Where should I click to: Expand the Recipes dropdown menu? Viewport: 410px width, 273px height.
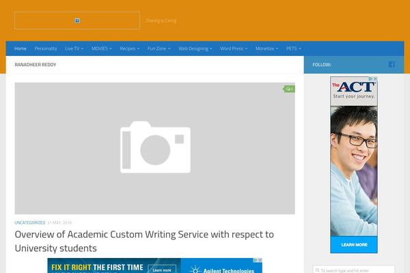pos(130,48)
